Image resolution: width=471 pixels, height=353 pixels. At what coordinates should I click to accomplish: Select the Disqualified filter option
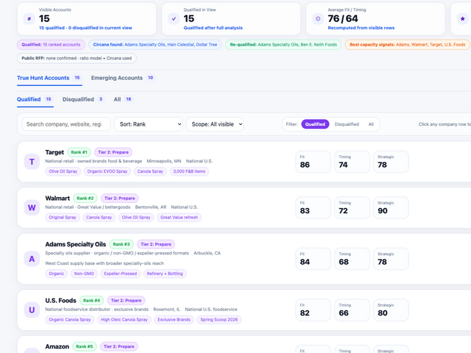pos(347,124)
